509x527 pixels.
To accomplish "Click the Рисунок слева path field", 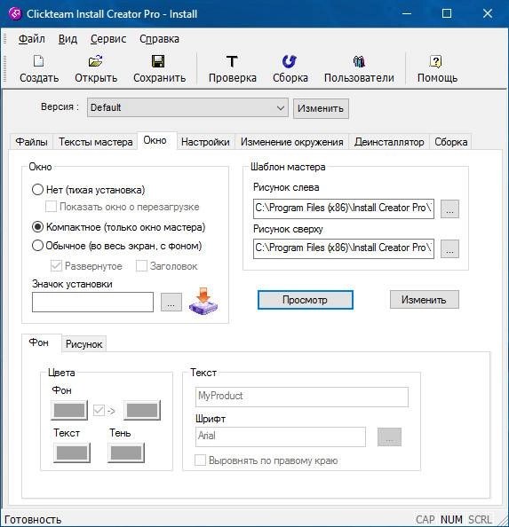I will click(344, 208).
